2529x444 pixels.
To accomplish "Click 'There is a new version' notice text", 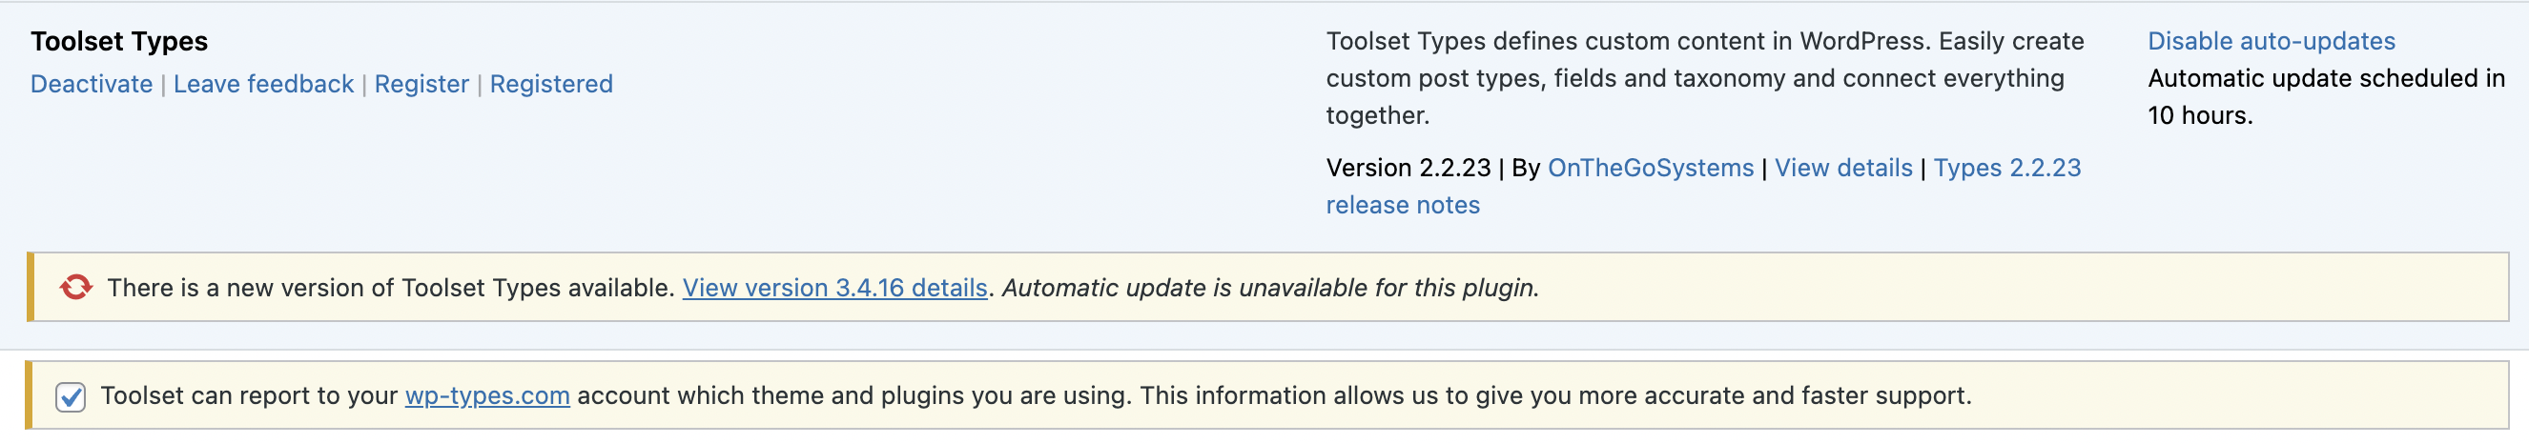I will click(390, 288).
